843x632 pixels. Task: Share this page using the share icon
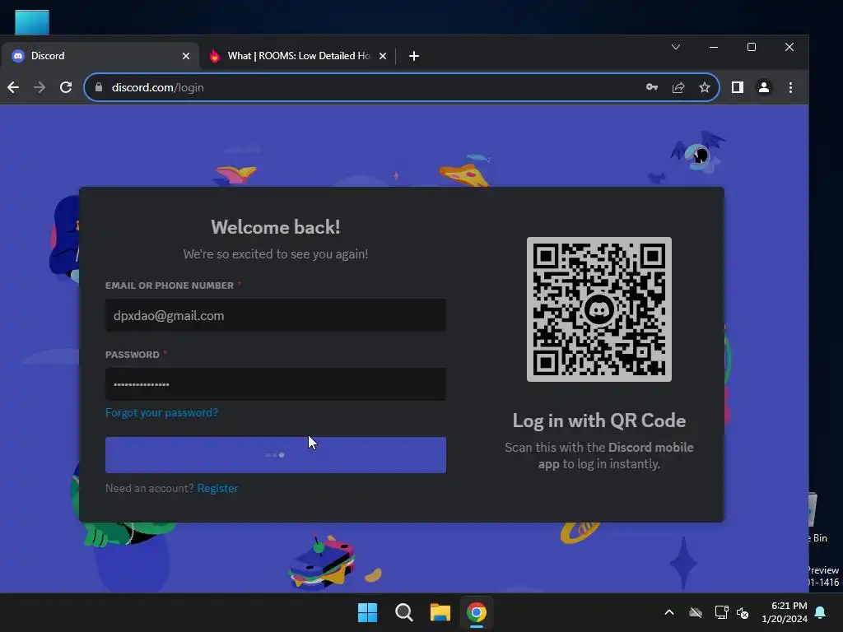coord(678,87)
